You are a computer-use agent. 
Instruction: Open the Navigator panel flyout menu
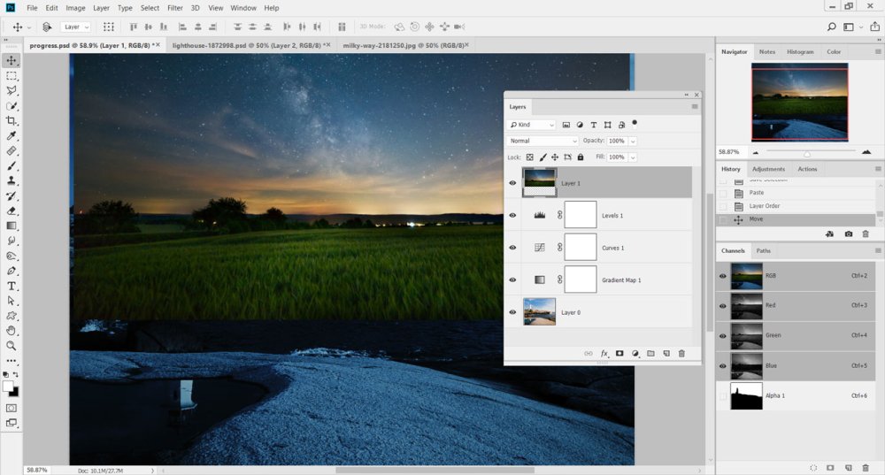878,51
